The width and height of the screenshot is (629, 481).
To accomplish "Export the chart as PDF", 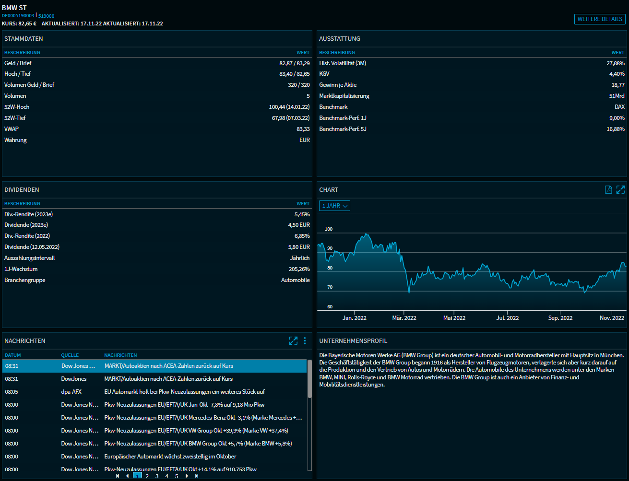I will click(x=608, y=190).
